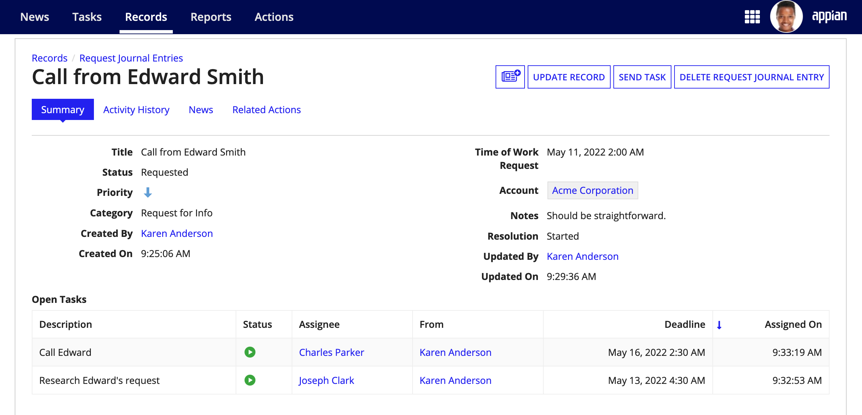Open the Related Actions tab
Screen dimensions: 862x415
pos(266,110)
